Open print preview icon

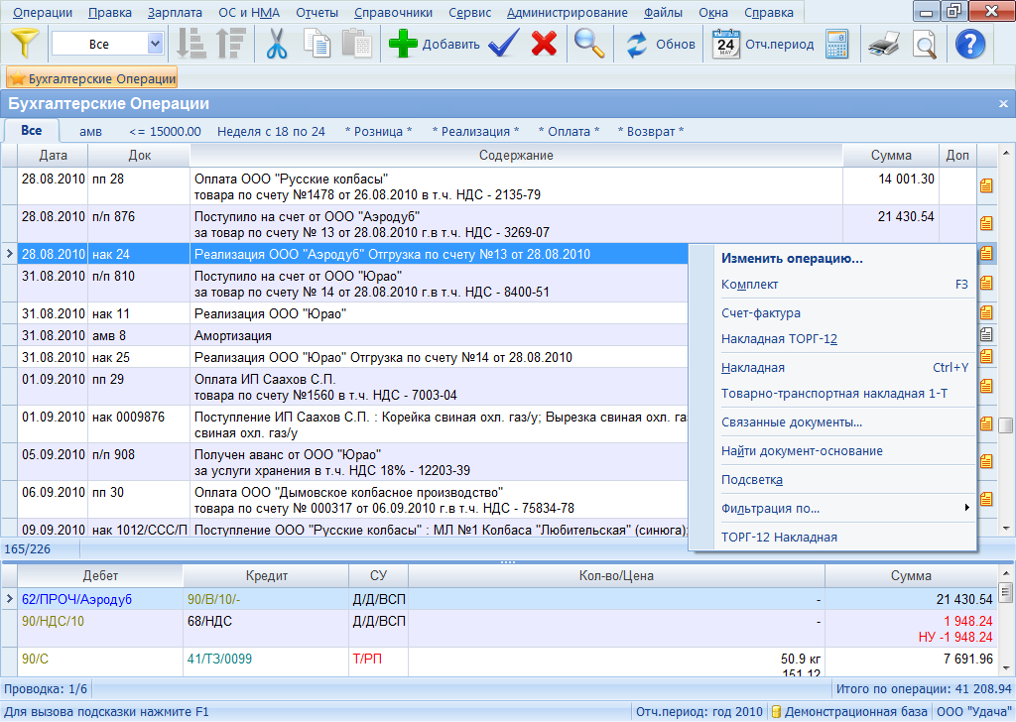[925, 44]
